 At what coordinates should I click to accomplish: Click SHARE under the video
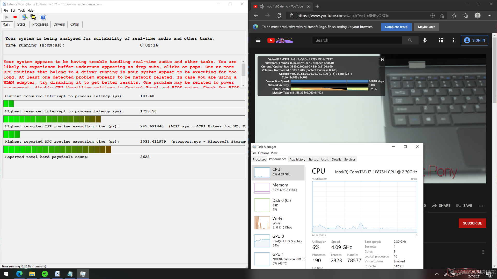pyautogui.click(x=441, y=206)
